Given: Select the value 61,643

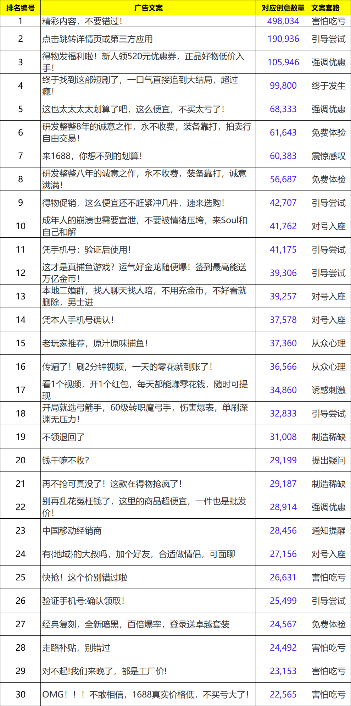Looking at the screenshot, I should (283, 133).
